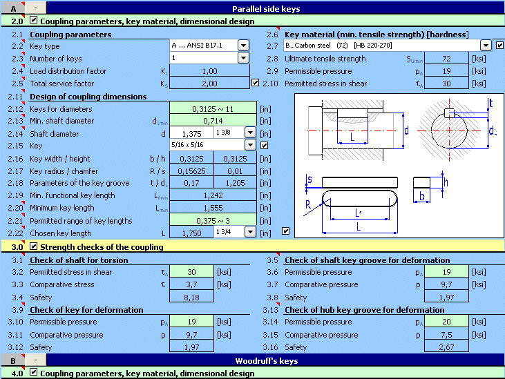Collapse Woodruff's keys section B minus button
The image size is (505, 379).
[x=36, y=360]
